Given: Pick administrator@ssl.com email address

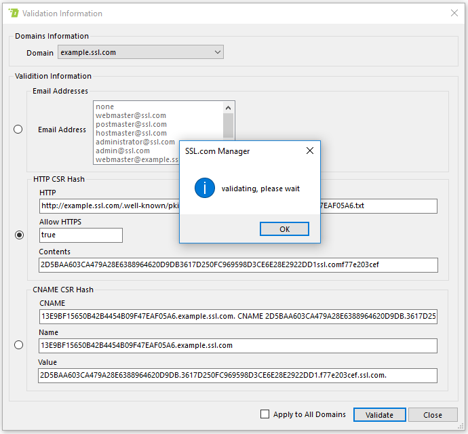Looking at the screenshot, I should click(135, 142).
